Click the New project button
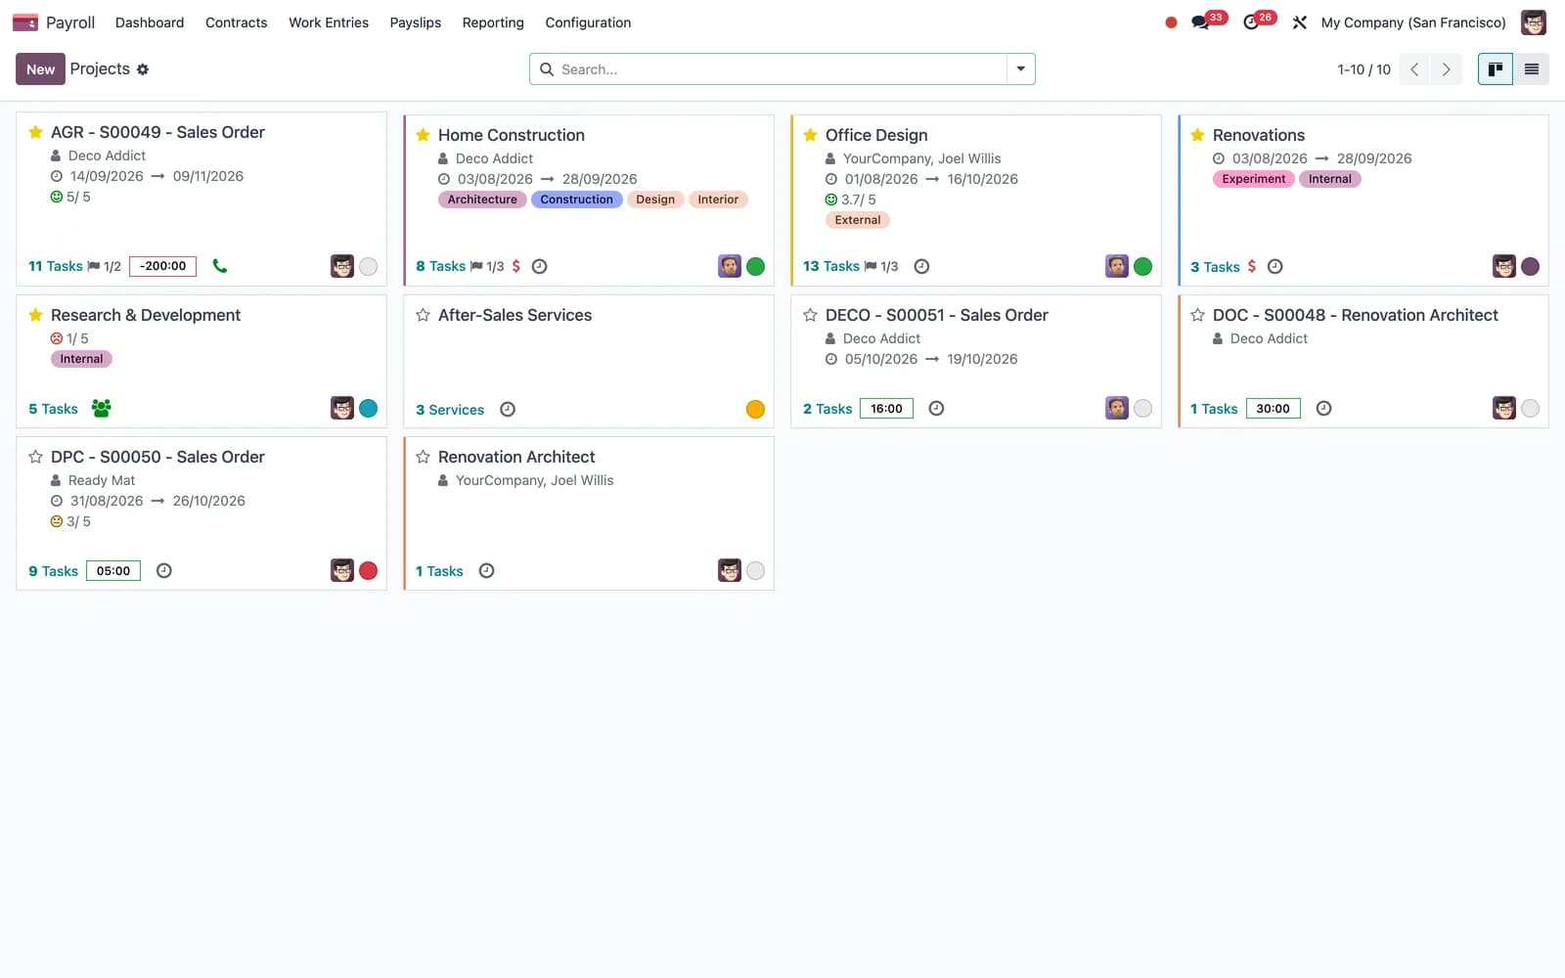The image size is (1565, 978). click(x=40, y=69)
